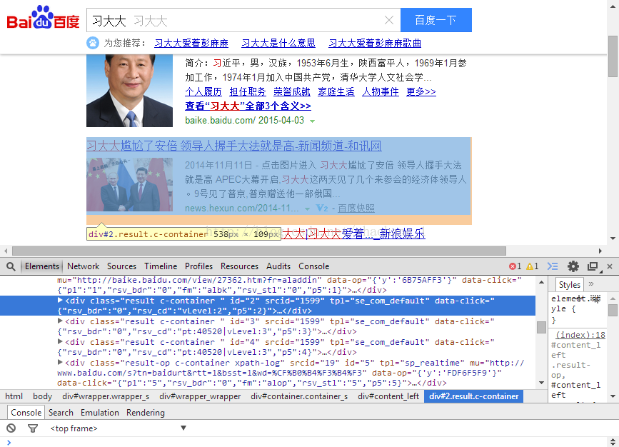Click the baike portrait thumbnail
The image size is (619, 447).
click(x=129, y=91)
